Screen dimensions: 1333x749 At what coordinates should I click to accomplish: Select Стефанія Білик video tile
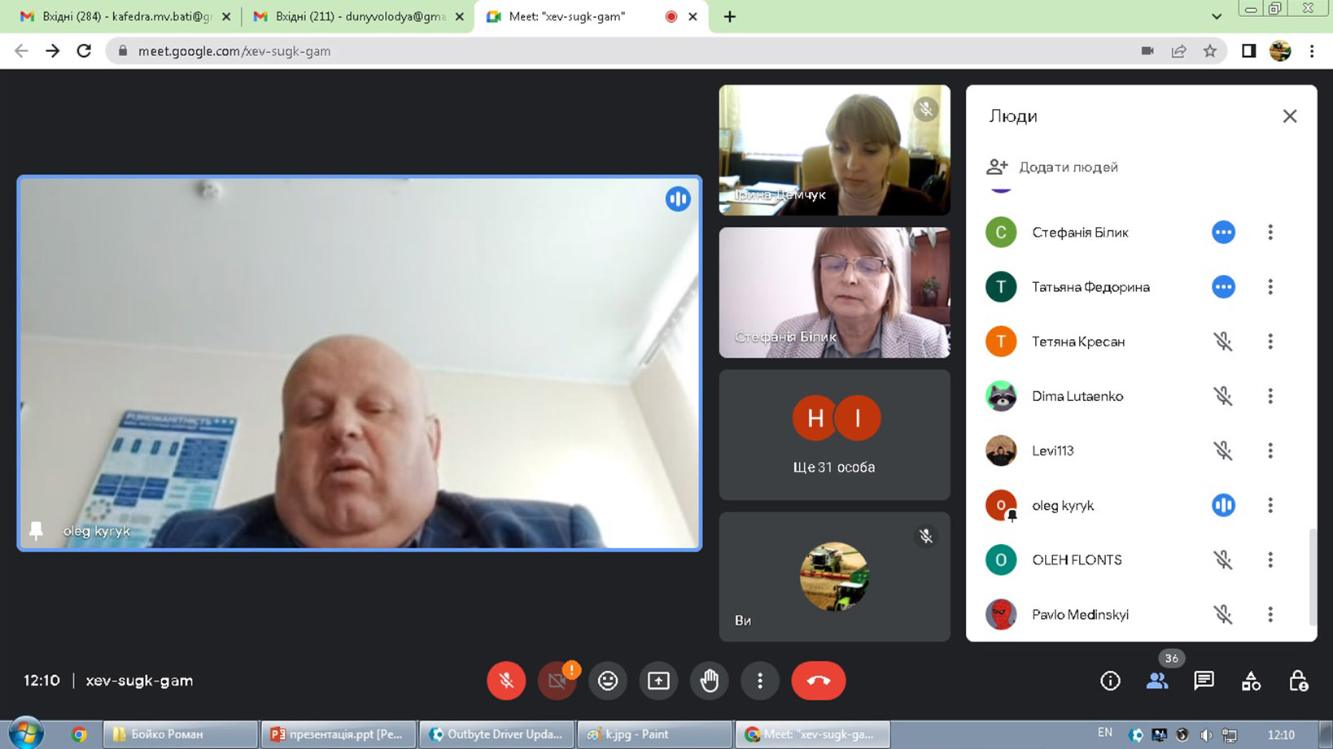coord(834,293)
